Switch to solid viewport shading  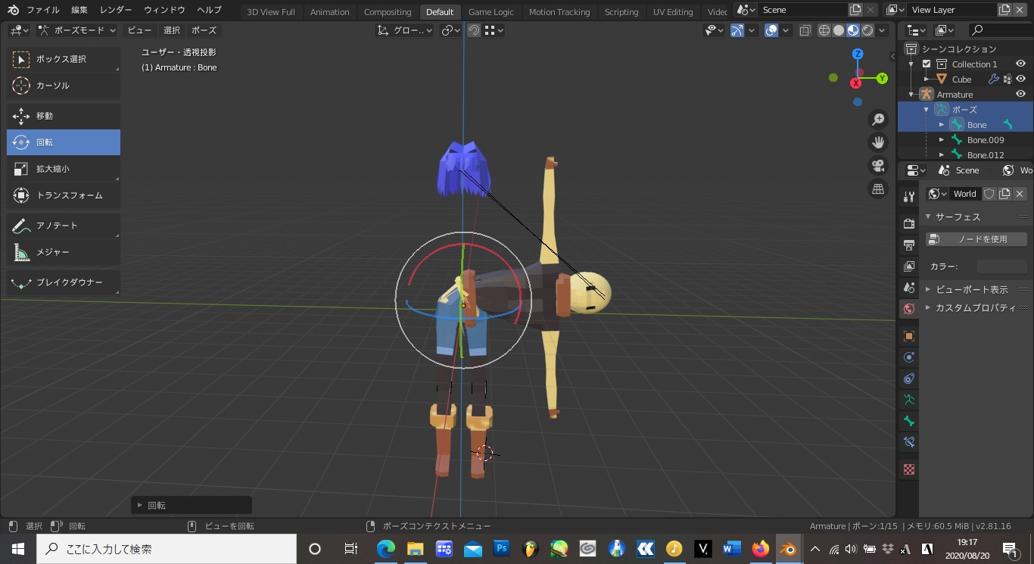click(839, 30)
